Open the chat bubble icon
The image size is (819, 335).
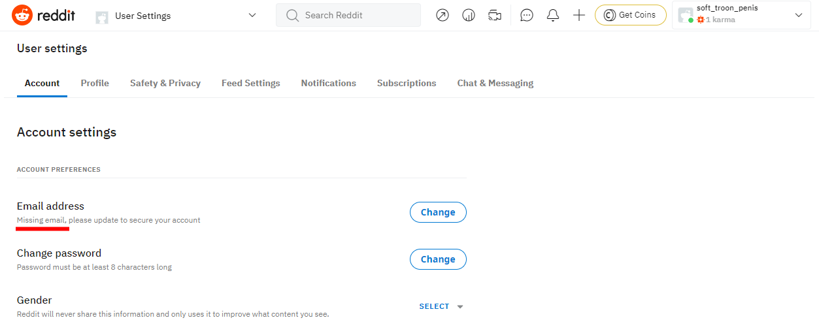pyautogui.click(x=527, y=15)
